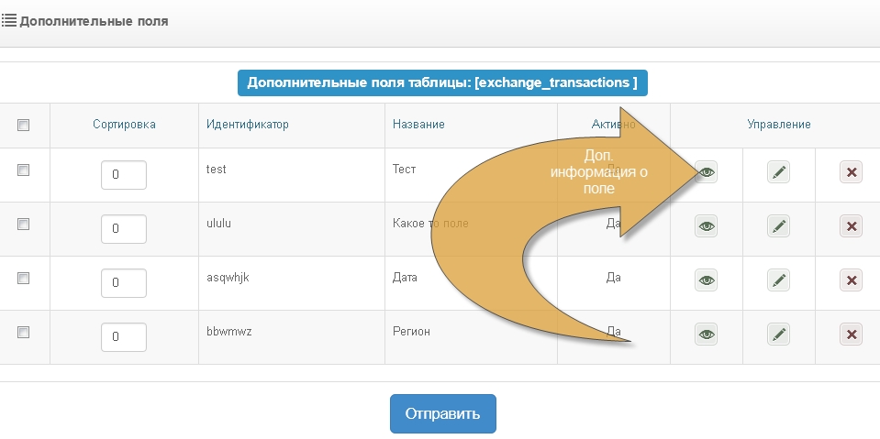Check the checkbox for the test row

click(x=24, y=170)
